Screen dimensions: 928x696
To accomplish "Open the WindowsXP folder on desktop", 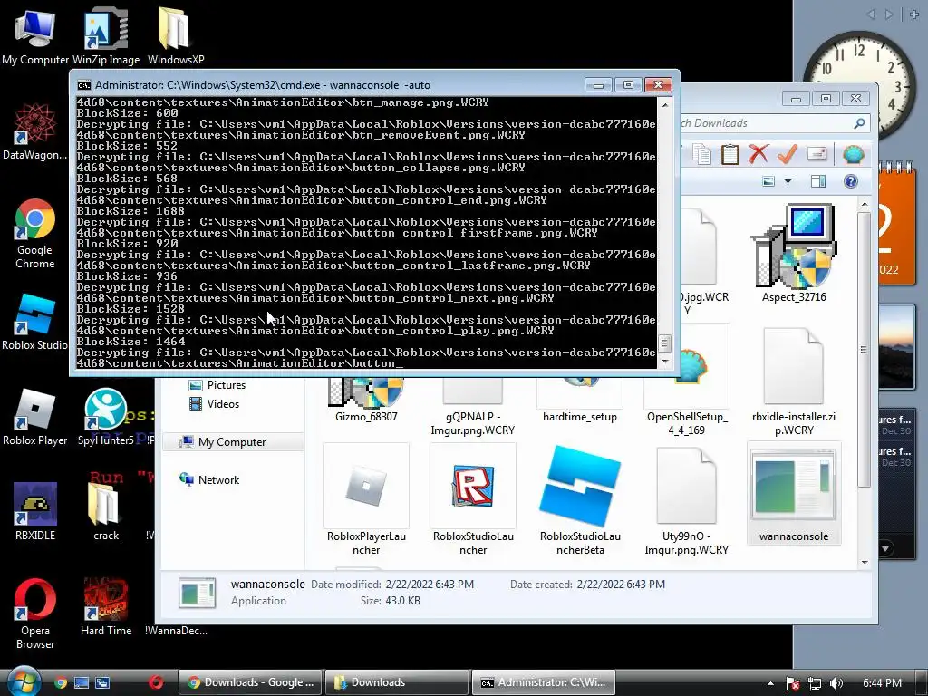I will [176, 36].
